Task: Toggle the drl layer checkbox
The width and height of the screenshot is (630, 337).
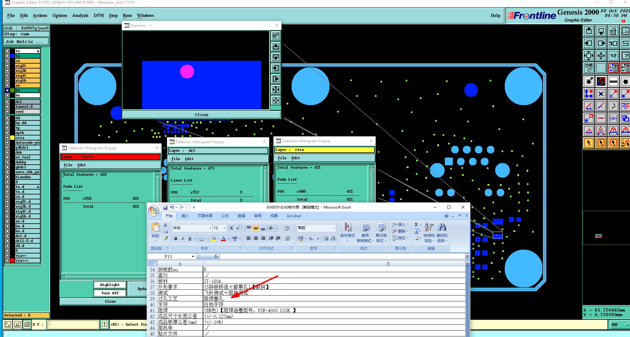Action: 7,102
